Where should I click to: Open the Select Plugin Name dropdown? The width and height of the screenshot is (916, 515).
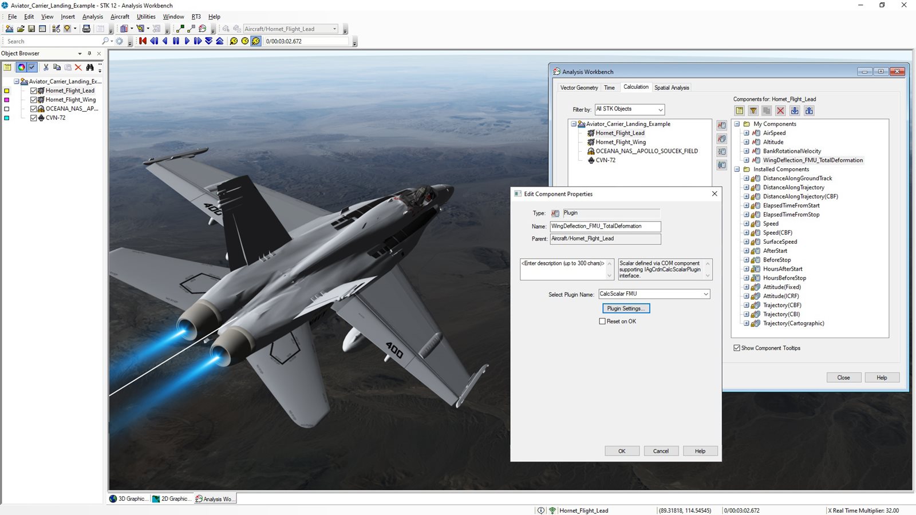(705, 294)
